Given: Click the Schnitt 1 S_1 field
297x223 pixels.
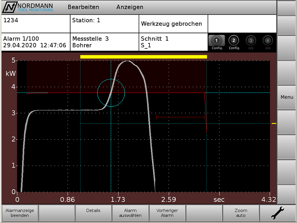Looking at the screenshot, I should (173, 42).
